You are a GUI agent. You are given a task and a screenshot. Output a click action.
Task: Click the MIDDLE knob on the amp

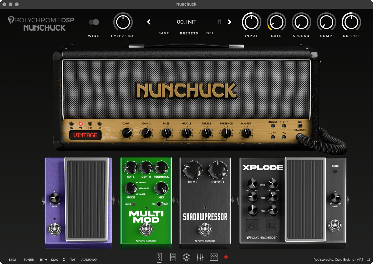186,133
